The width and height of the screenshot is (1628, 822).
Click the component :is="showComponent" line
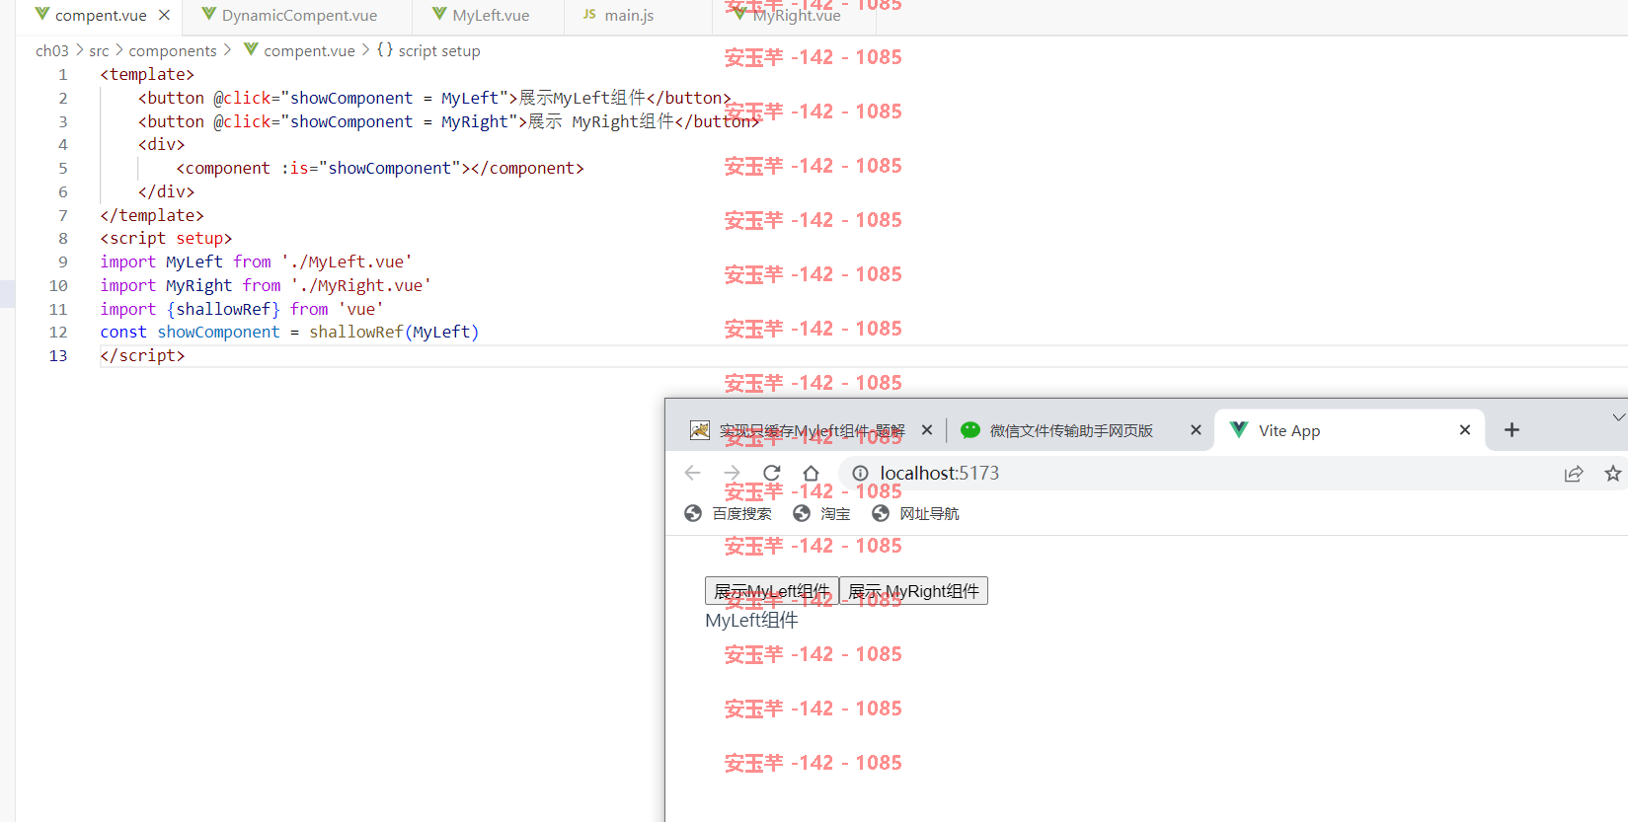point(380,169)
